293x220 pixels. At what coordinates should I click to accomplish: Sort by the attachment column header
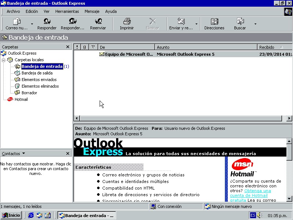85,47
